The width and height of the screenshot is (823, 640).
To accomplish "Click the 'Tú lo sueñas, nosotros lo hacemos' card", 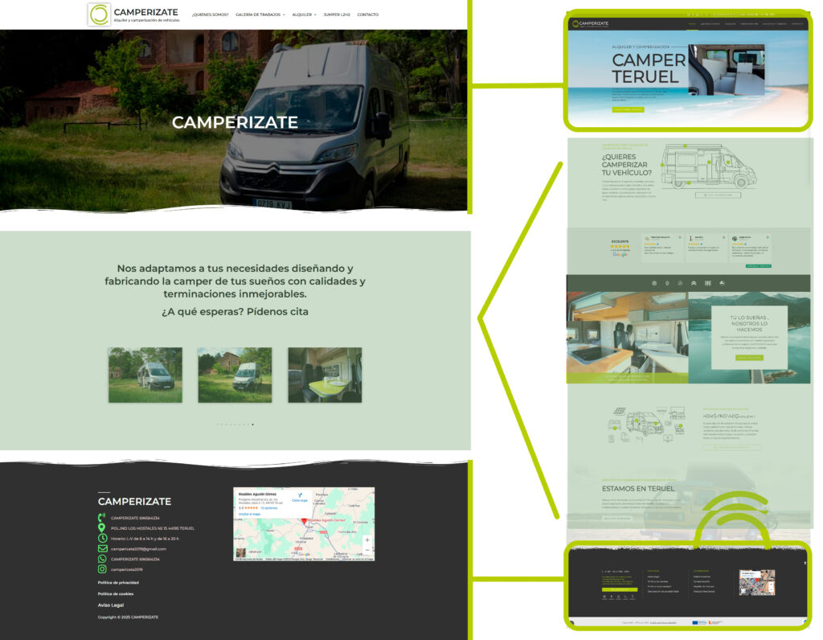I will [x=749, y=338].
